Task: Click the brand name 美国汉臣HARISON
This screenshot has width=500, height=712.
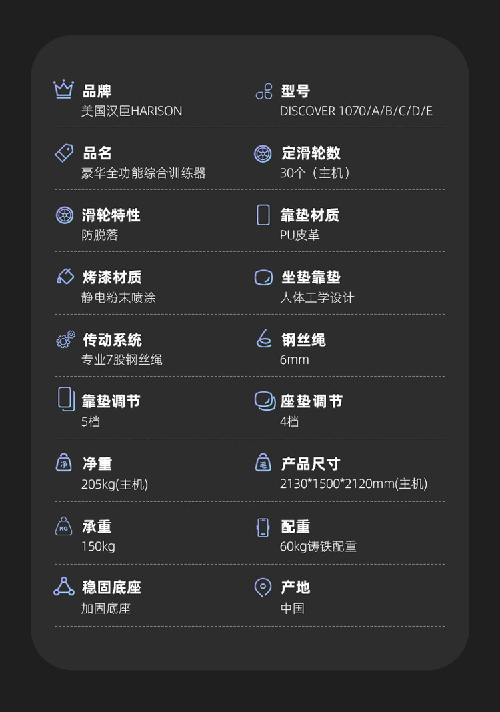Action: [x=131, y=111]
